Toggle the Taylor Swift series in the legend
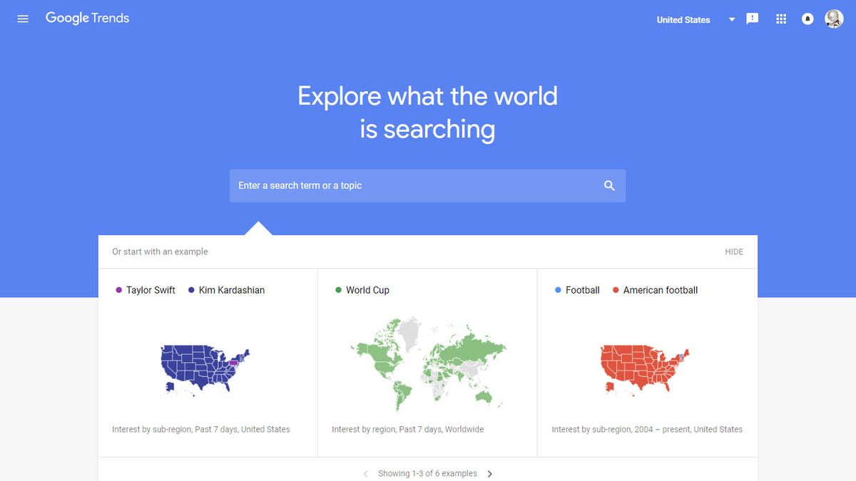This screenshot has width=856, height=481. (145, 290)
